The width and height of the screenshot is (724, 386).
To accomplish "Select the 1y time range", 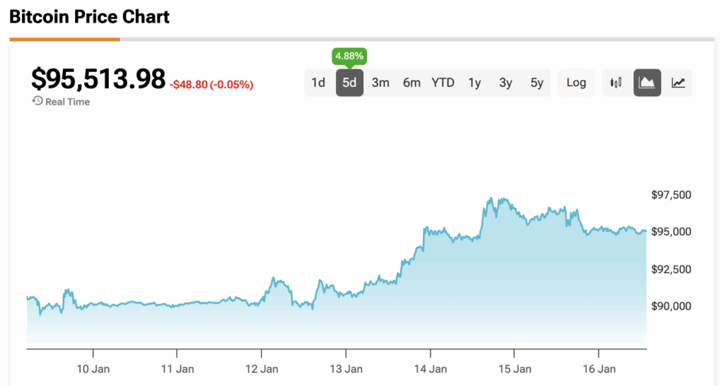I will (474, 83).
